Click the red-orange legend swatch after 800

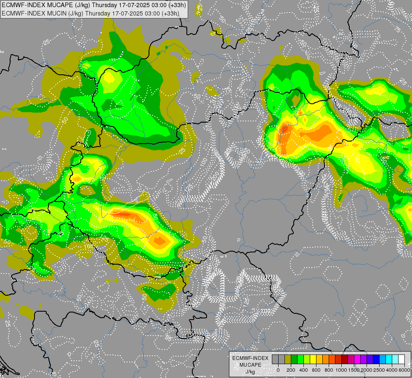click(x=332, y=359)
